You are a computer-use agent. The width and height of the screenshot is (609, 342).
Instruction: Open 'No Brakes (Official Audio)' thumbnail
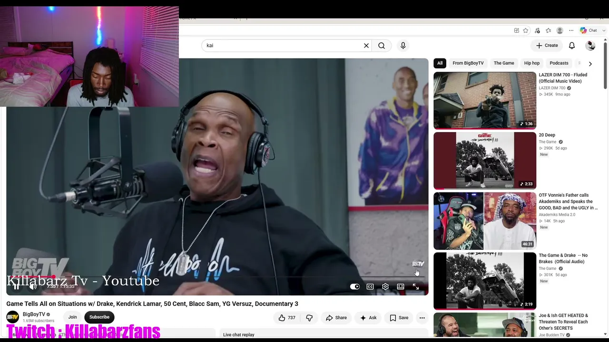click(485, 281)
